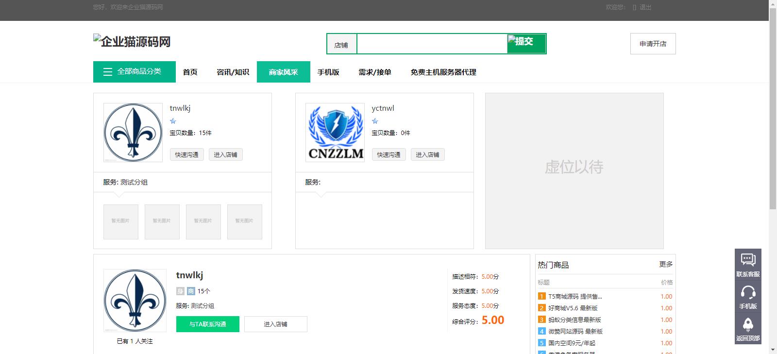The width and height of the screenshot is (777, 354).
Task: Click the 联系客服 chat icon
Action: [748, 260]
